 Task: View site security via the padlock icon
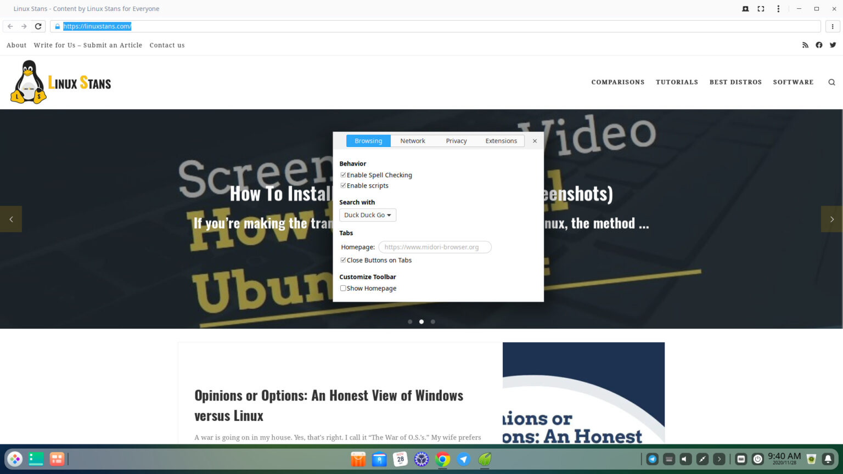(x=57, y=26)
